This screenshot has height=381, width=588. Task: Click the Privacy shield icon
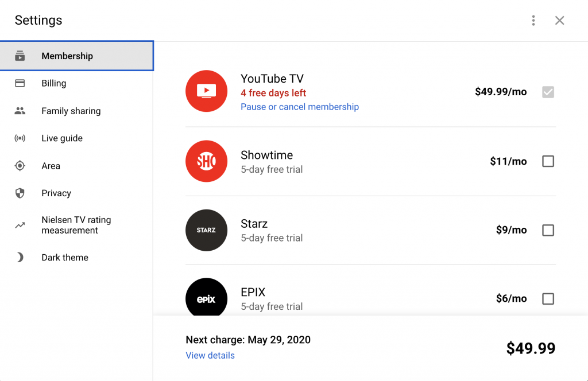20,193
